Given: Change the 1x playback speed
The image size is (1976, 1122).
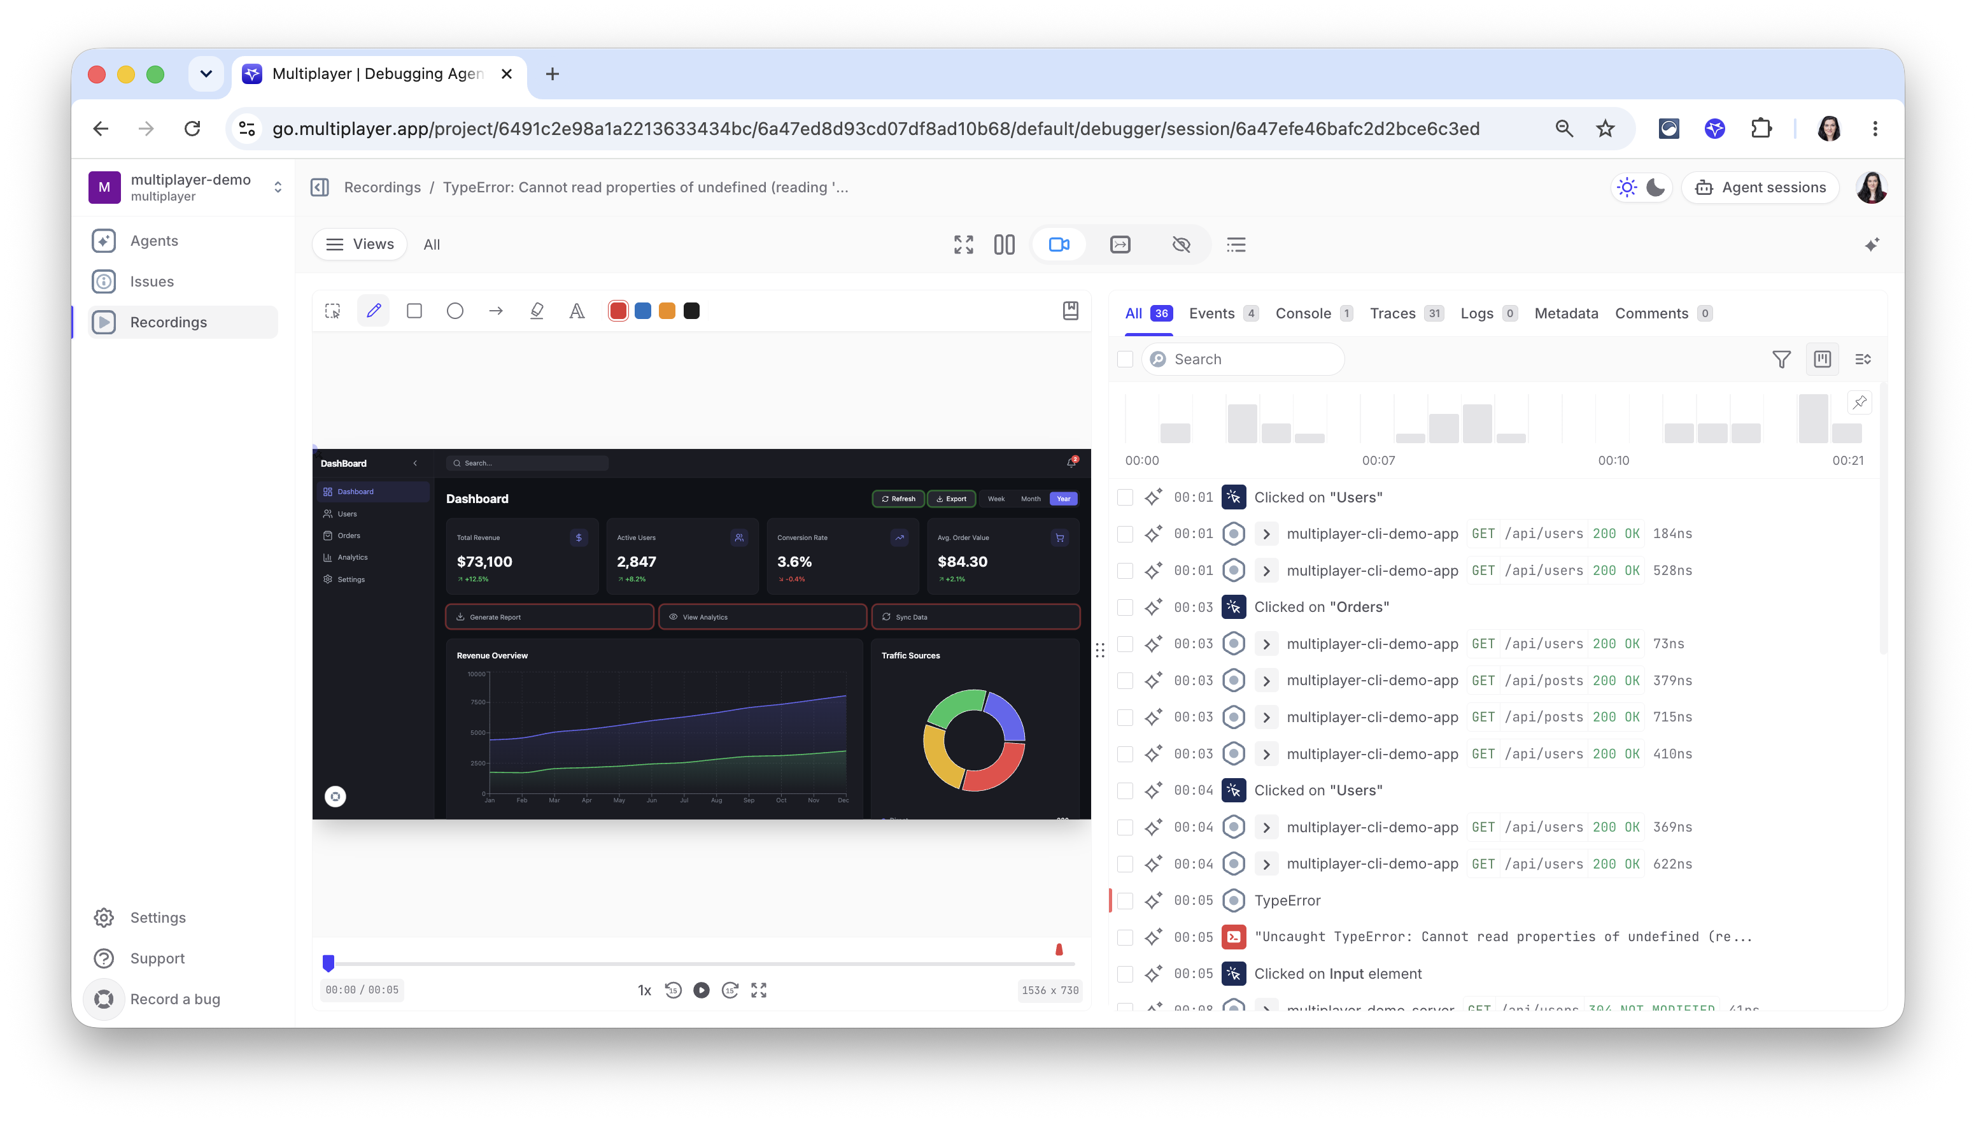Looking at the screenshot, I should 644,990.
